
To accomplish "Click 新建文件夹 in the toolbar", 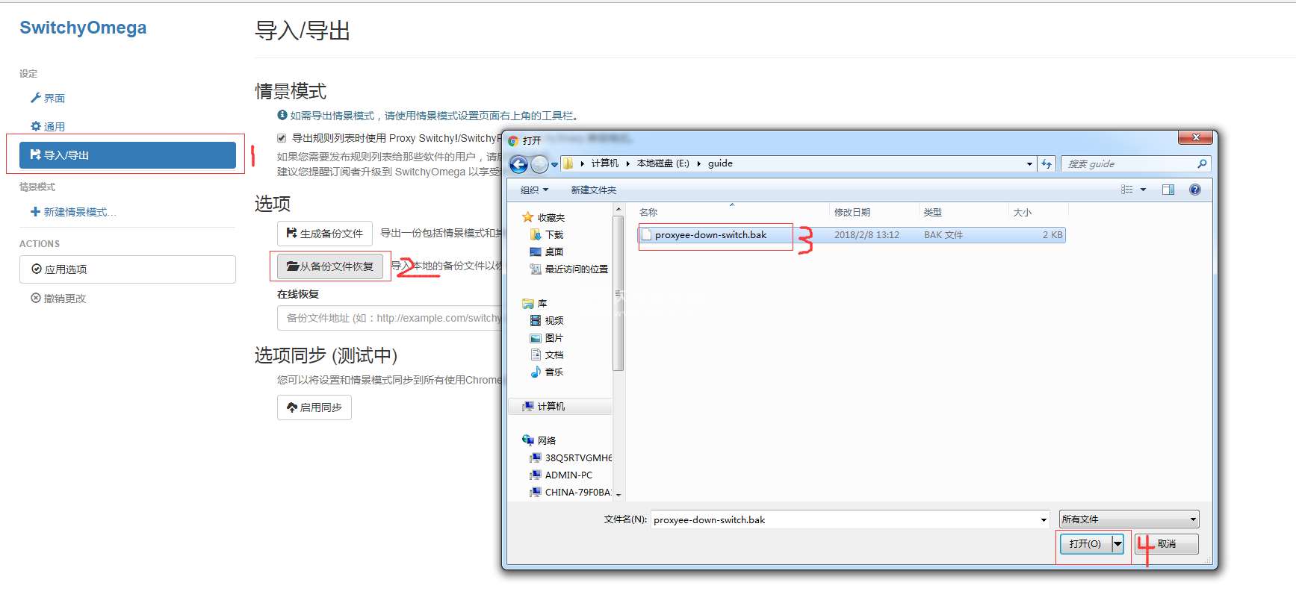I will (594, 190).
